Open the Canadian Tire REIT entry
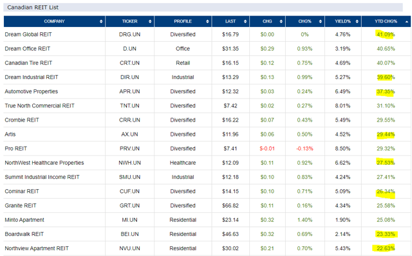Image resolution: width=412 pixels, height=256 pixels. (28, 63)
